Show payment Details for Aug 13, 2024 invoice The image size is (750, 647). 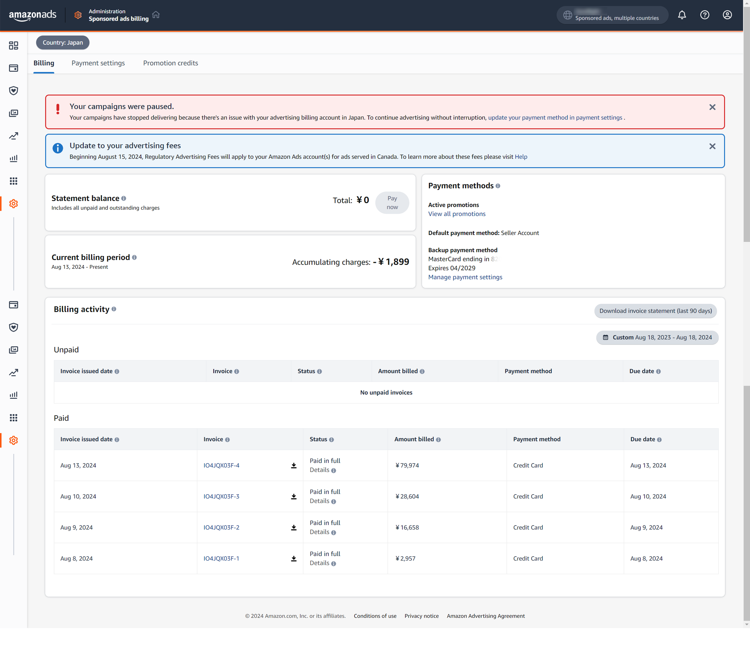(x=322, y=470)
